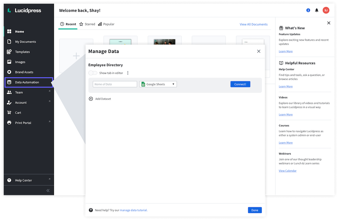Open the Employee Directory more options menu
Screen dimensions: 338x220
(128, 73)
